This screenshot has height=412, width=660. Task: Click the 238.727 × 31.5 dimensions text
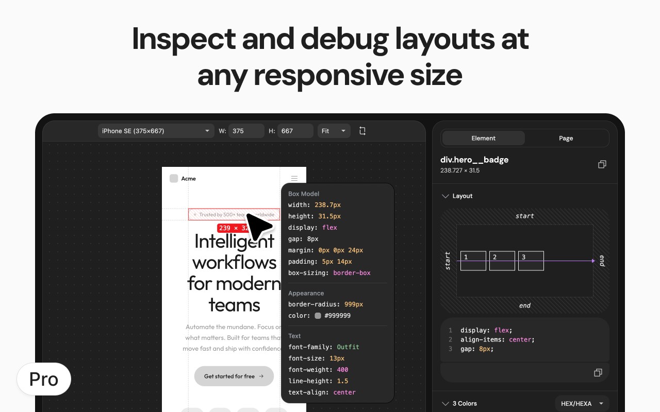(x=460, y=170)
